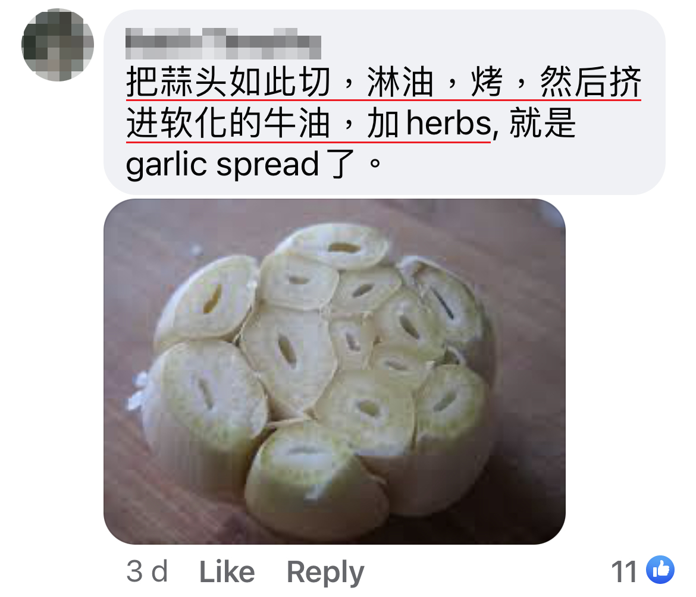Open the sliced garlic photo attachment

coord(334,371)
